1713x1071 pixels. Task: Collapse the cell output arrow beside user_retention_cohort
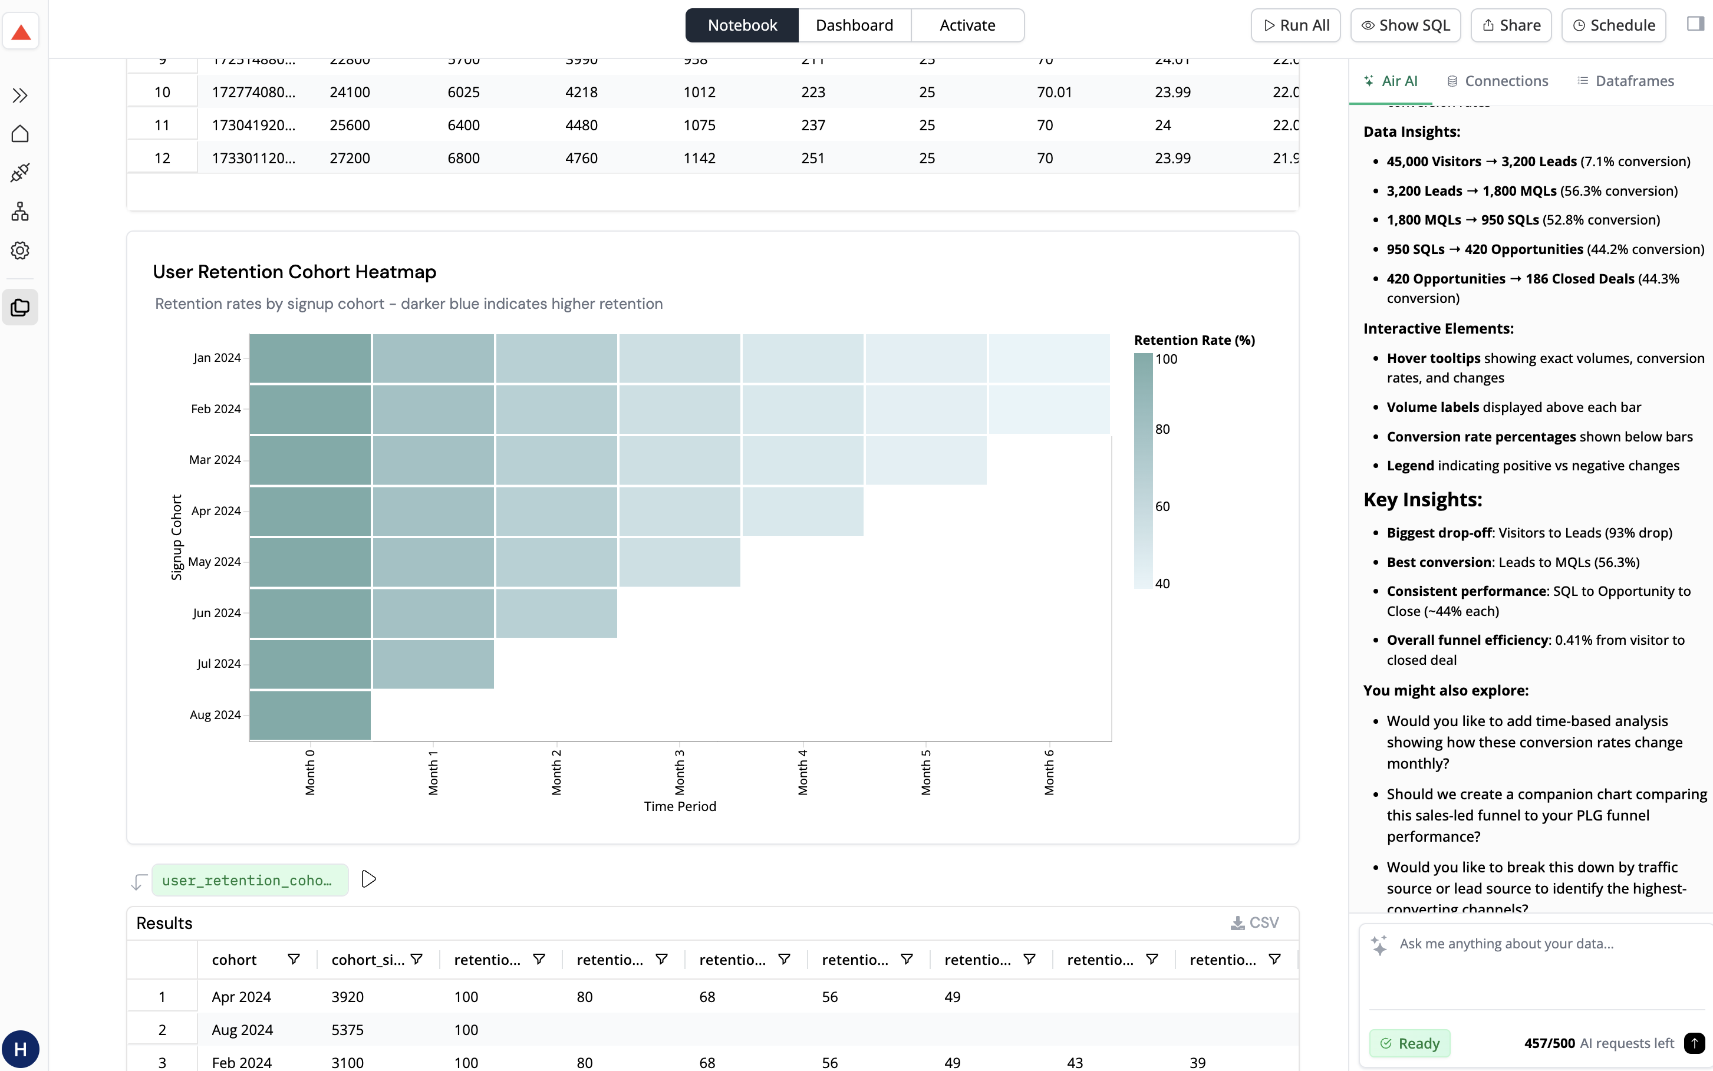[138, 881]
